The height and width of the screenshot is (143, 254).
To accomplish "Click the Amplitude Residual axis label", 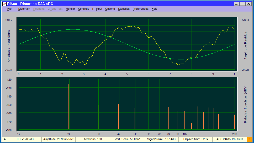I will 245,45.
